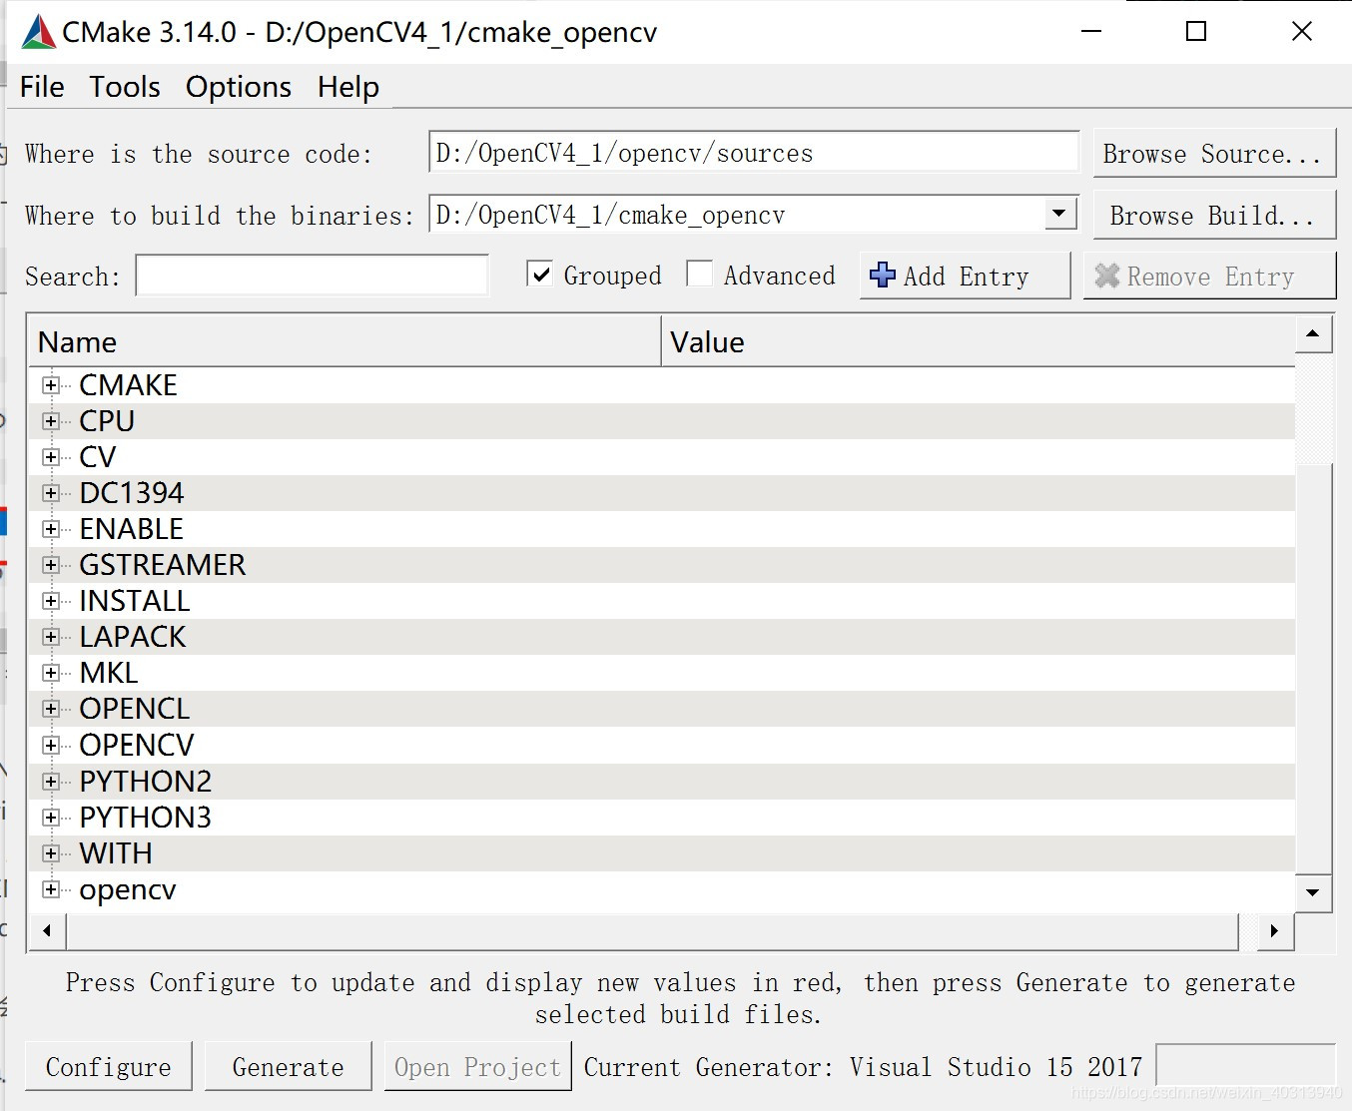
Task: Click the vertical scrollbar down arrow
Action: [1313, 892]
